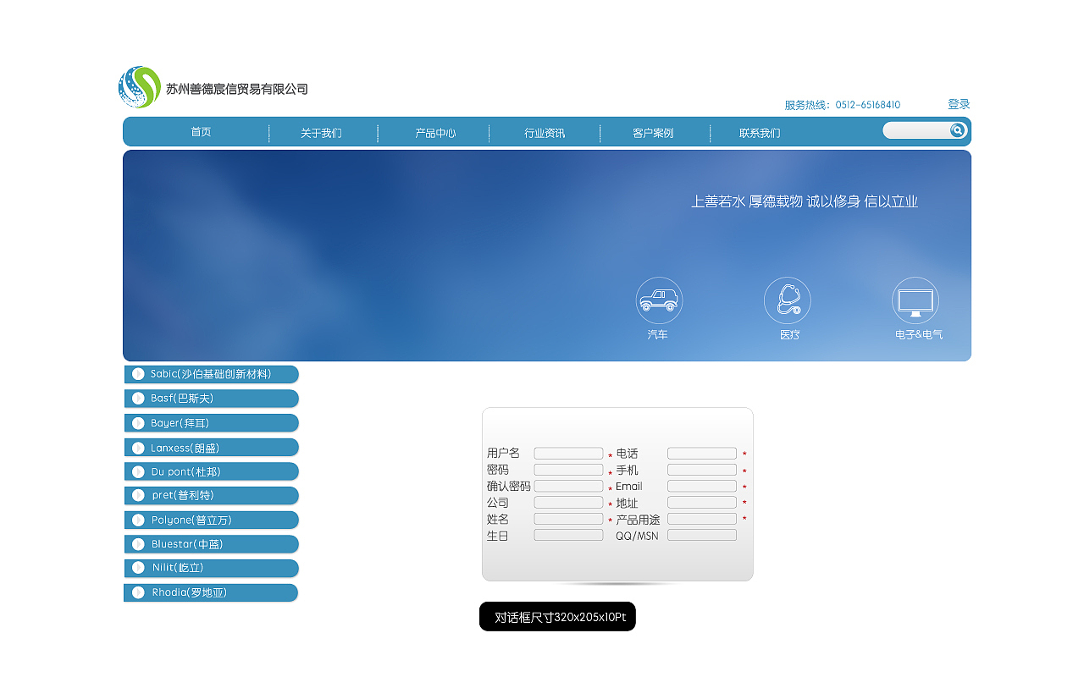Select Basf(巴斯夫) brand button
Image resolution: width=1084 pixels, height=677 pixels.
(x=211, y=399)
